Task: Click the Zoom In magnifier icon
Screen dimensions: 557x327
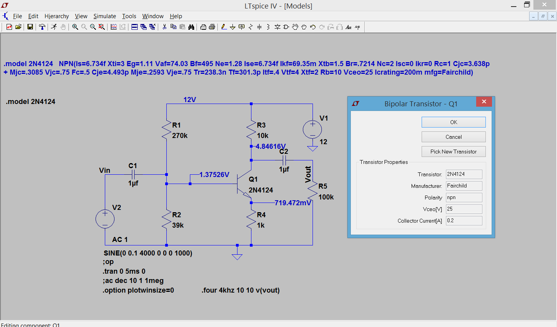Action: (x=75, y=27)
